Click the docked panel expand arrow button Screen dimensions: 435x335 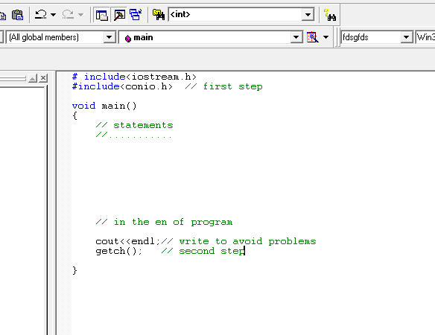[x=33, y=78]
